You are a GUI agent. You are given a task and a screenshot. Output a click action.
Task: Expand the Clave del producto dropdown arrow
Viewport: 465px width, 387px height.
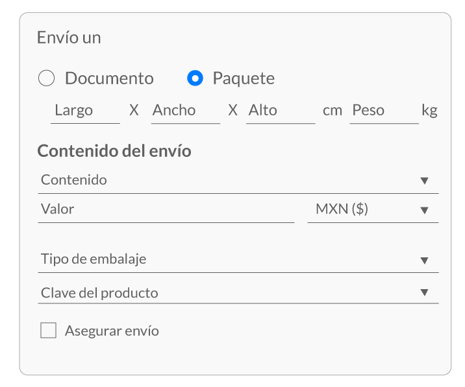tap(424, 292)
